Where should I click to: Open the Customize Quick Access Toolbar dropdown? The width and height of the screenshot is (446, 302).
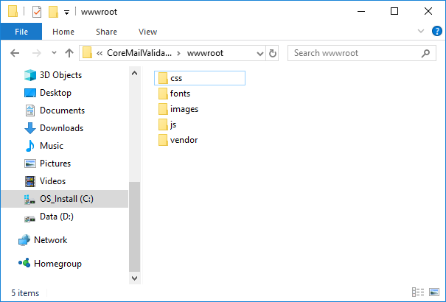[x=66, y=13]
